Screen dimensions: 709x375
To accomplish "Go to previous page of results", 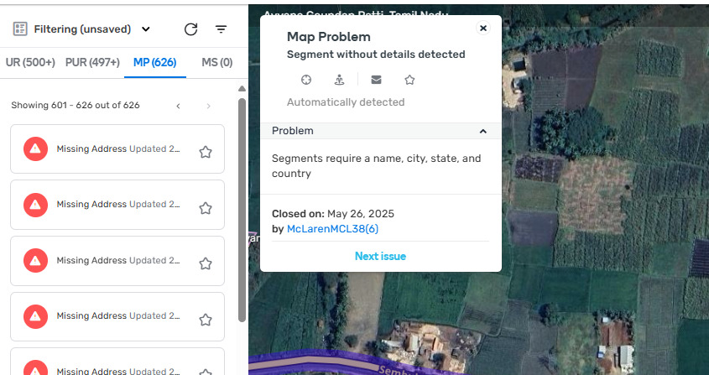I will pos(178,106).
